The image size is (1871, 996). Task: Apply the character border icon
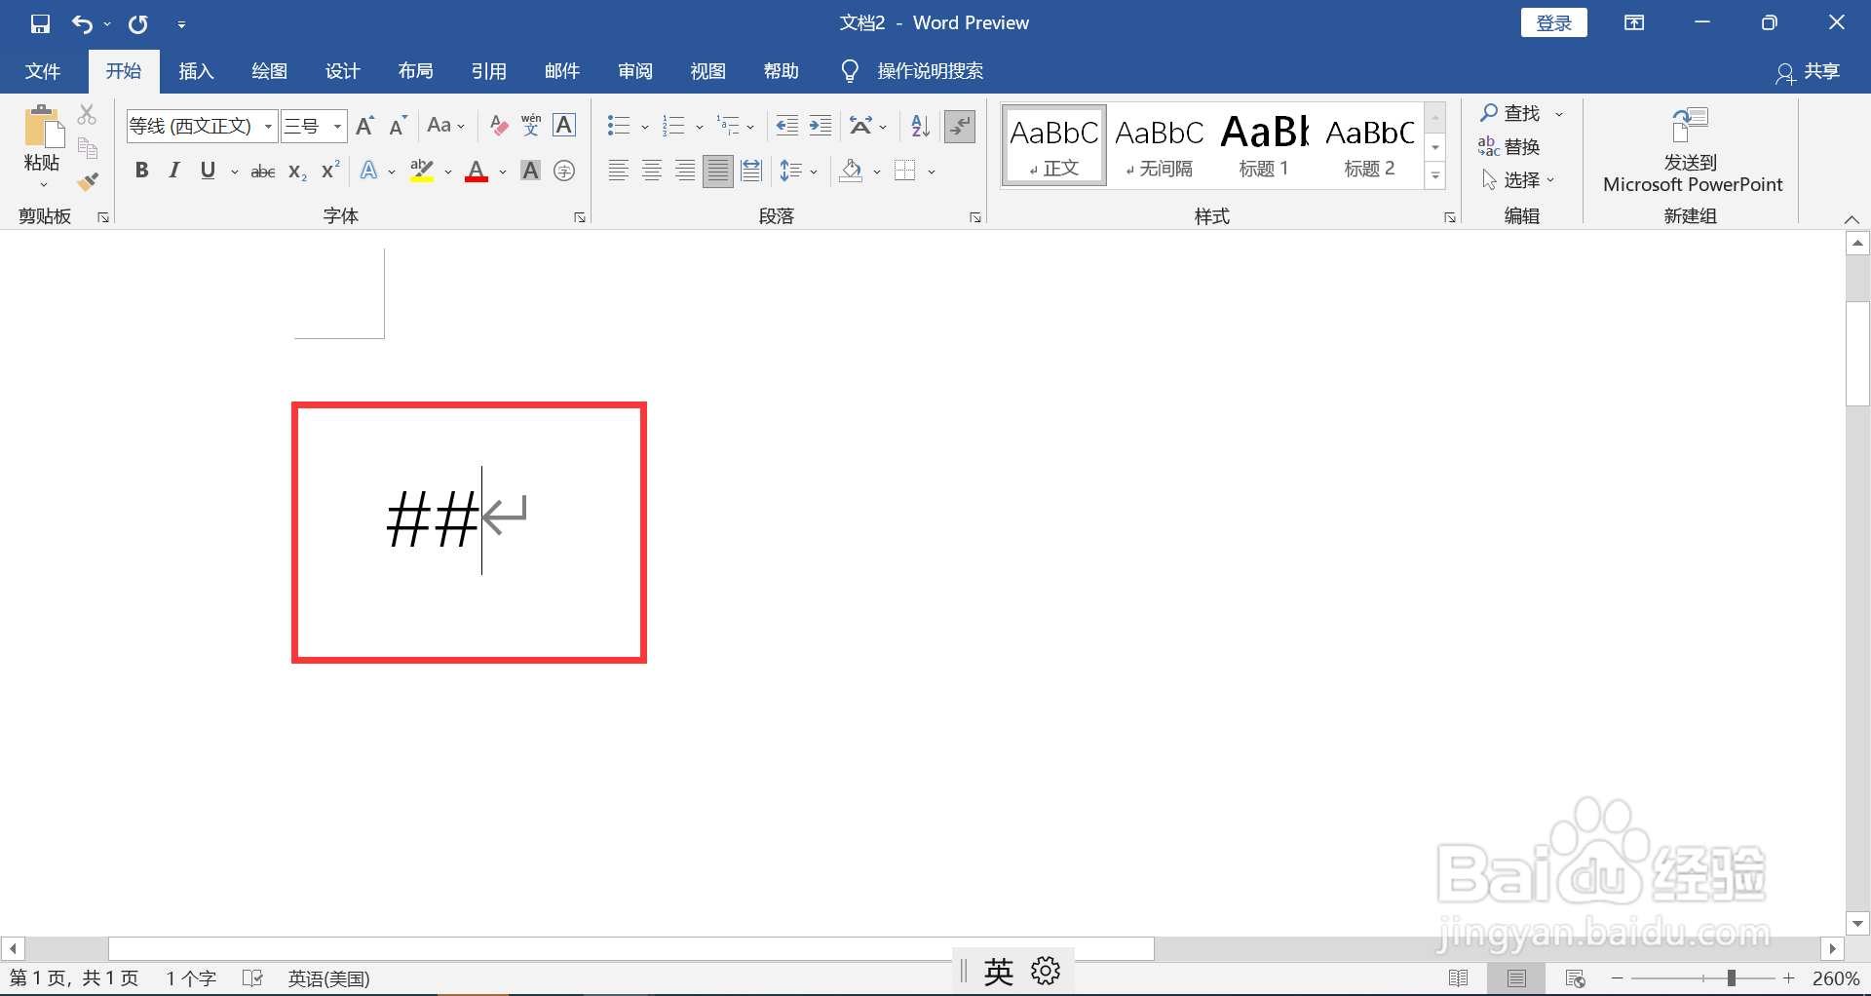[x=564, y=126]
